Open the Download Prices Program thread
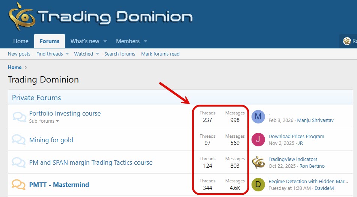This screenshot has height=197, width=357. (x=296, y=136)
